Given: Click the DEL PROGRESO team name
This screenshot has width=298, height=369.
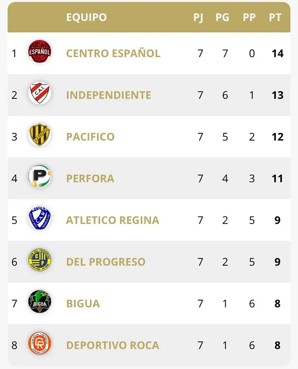Looking at the screenshot, I should tap(106, 262).
